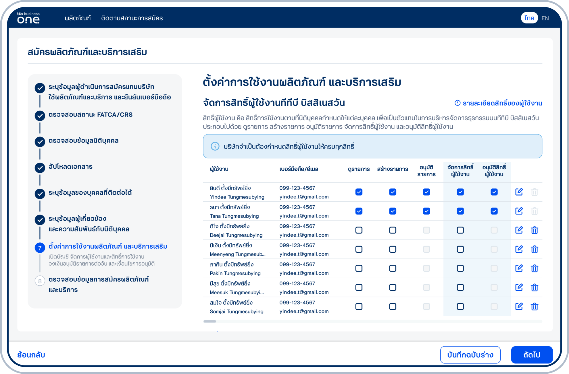Uncheck ดูรายการ for Yindee Tungmesubying
The image size is (569, 374).
(359, 192)
